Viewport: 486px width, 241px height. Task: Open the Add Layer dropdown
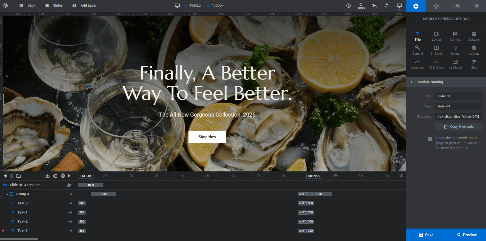[84, 5]
